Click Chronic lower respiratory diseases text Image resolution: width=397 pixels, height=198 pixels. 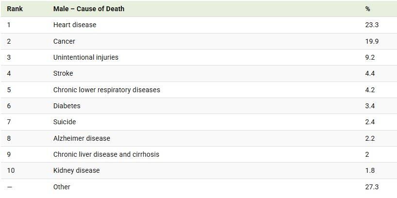click(x=107, y=90)
